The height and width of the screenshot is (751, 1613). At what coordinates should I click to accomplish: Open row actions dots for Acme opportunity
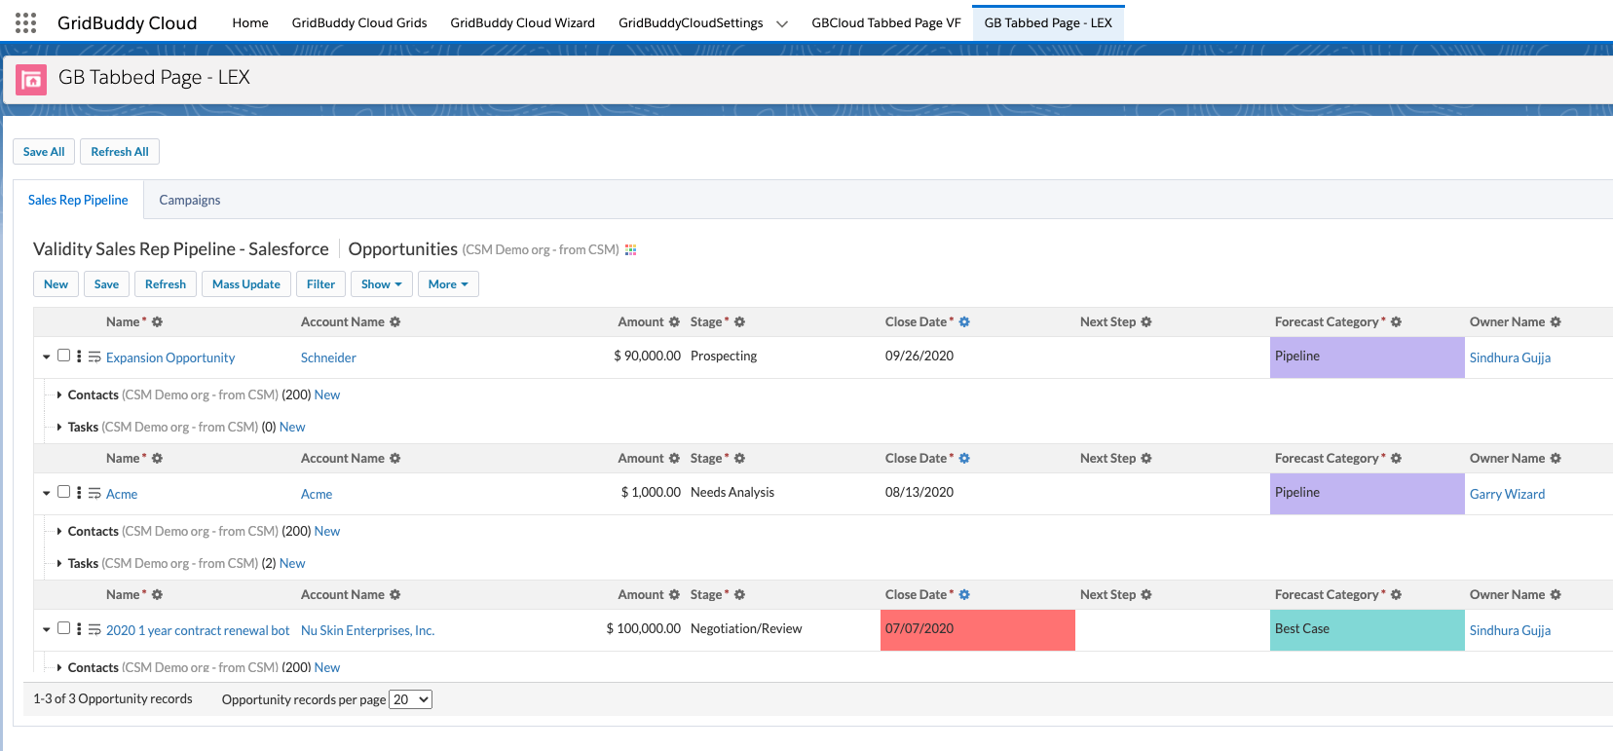(x=79, y=493)
